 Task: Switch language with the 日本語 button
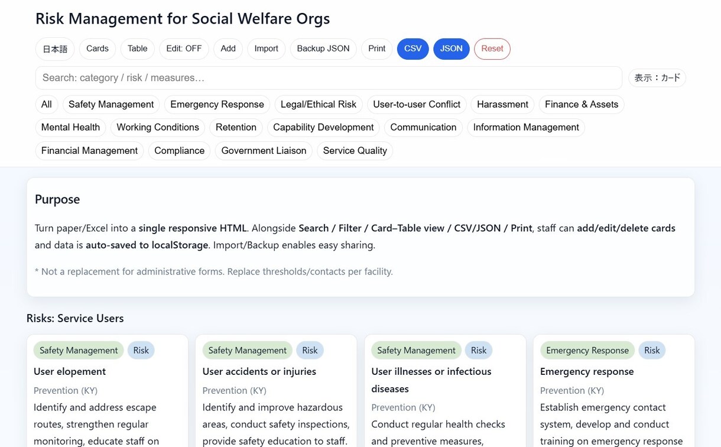pos(55,49)
